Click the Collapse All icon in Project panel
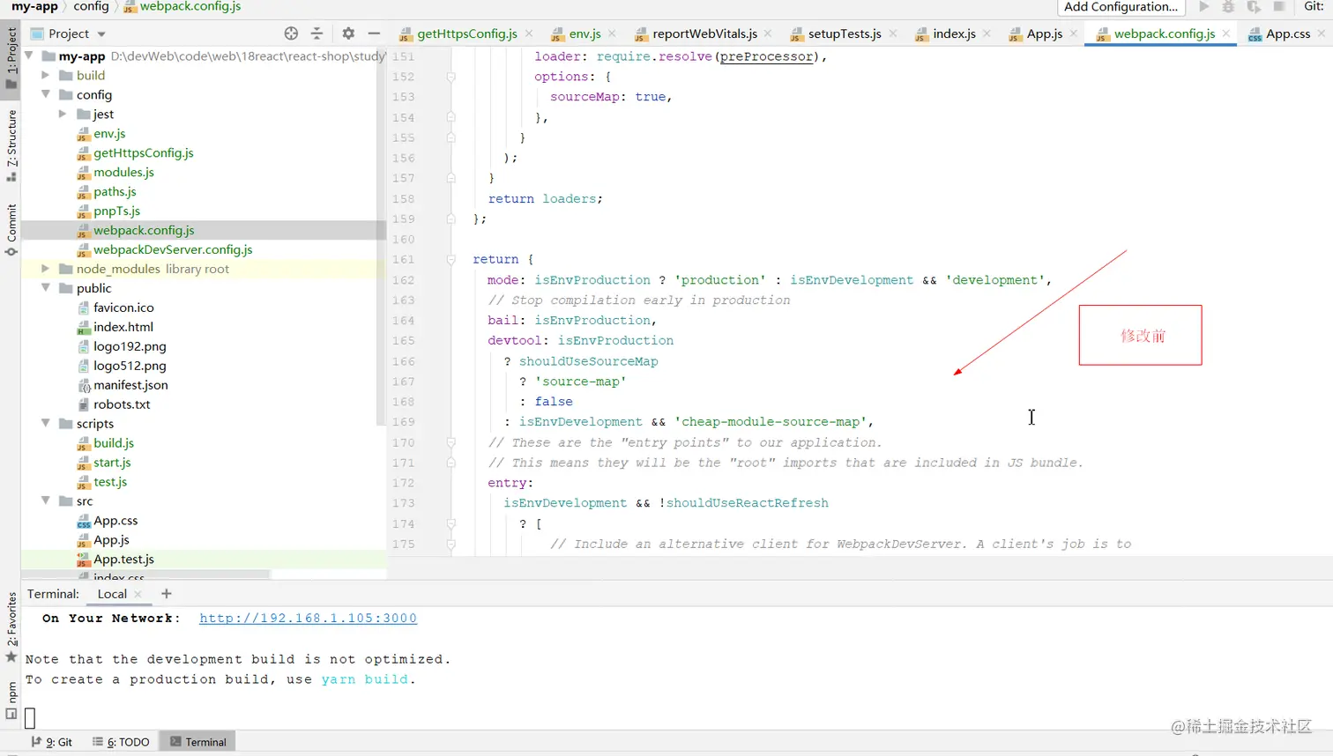This screenshot has height=756, width=1333. pyautogui.click(x=316, y=33)
